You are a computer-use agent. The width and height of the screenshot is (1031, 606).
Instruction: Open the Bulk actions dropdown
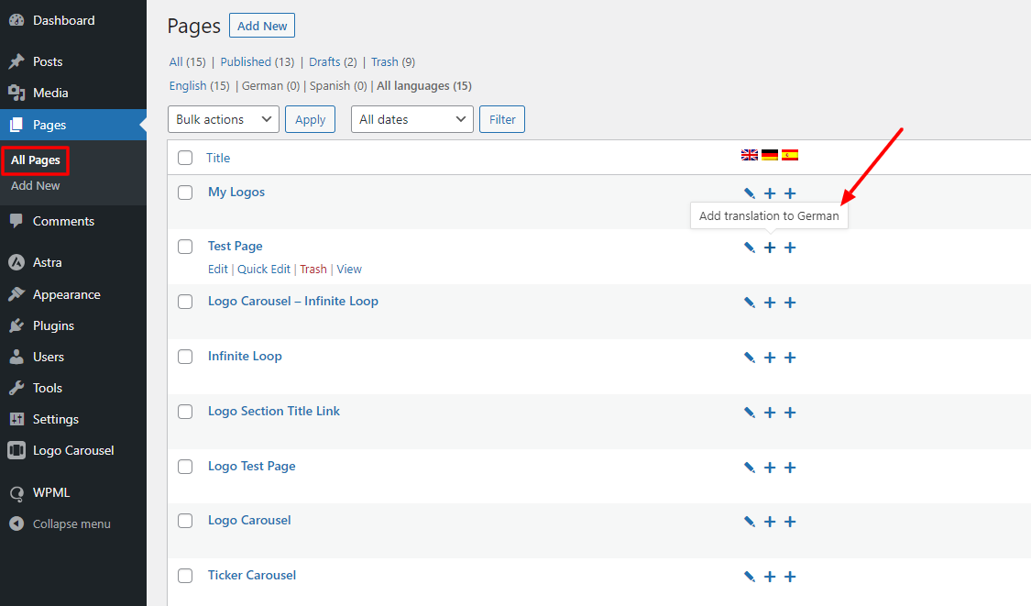coord(224,119)
